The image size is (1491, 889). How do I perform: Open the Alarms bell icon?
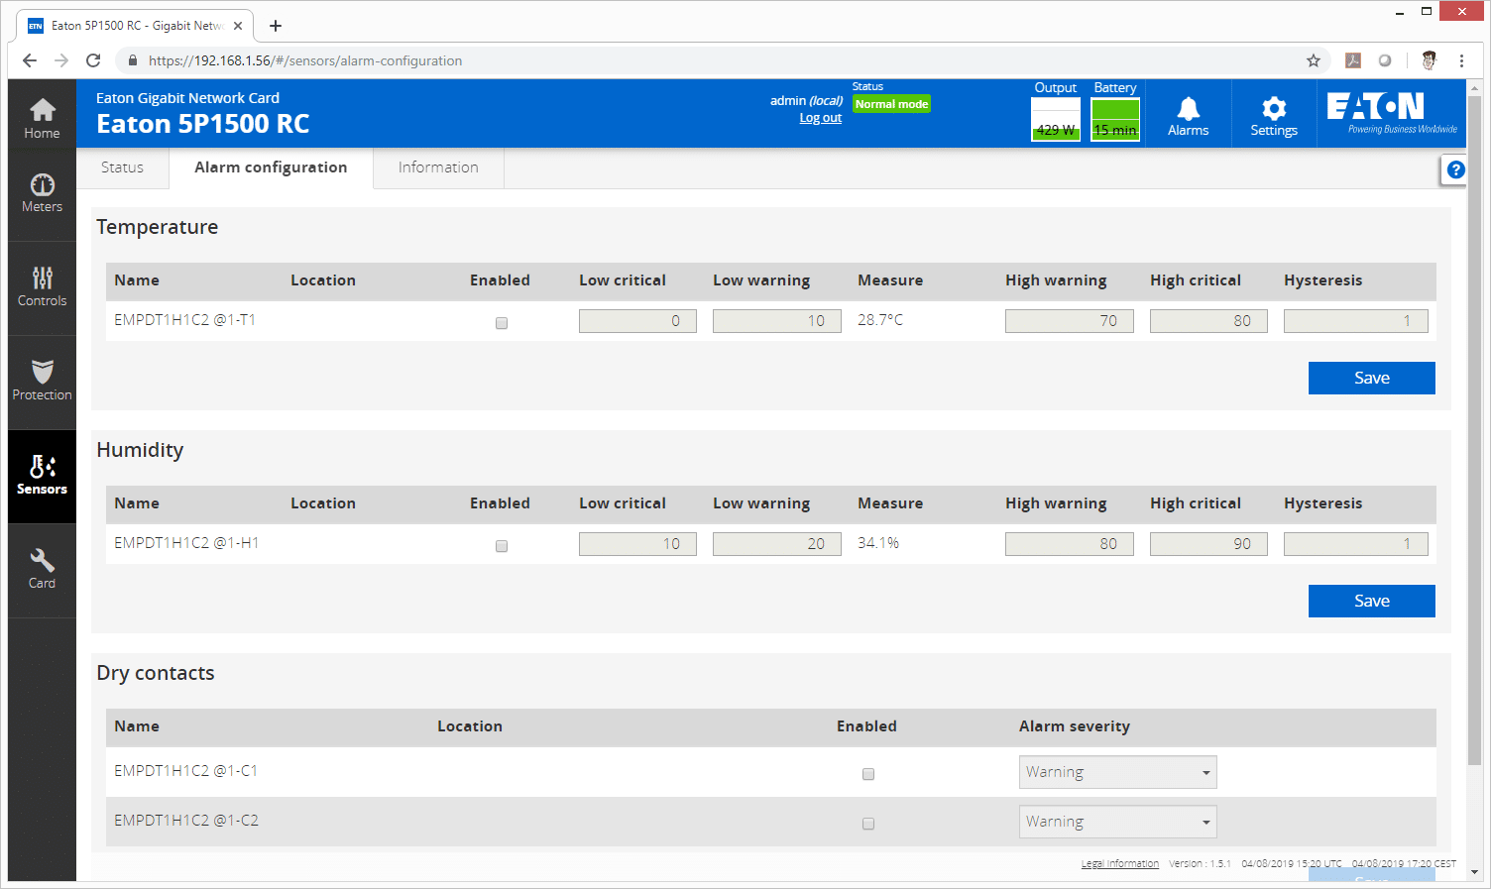tap(1188, 116)
